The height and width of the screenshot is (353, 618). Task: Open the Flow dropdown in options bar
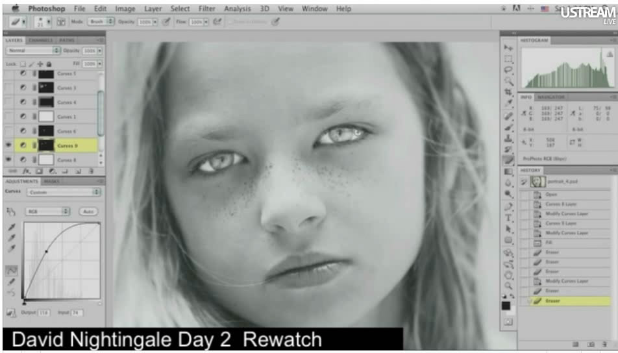[206, 22]
